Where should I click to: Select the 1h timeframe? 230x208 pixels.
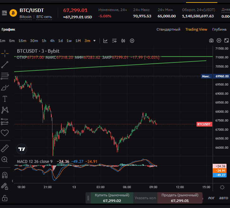(x=44, y=41)
